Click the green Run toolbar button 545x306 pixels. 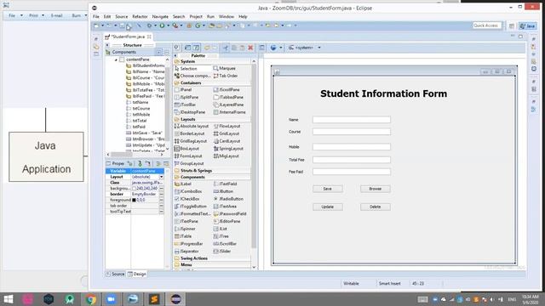tap(162, 25)
